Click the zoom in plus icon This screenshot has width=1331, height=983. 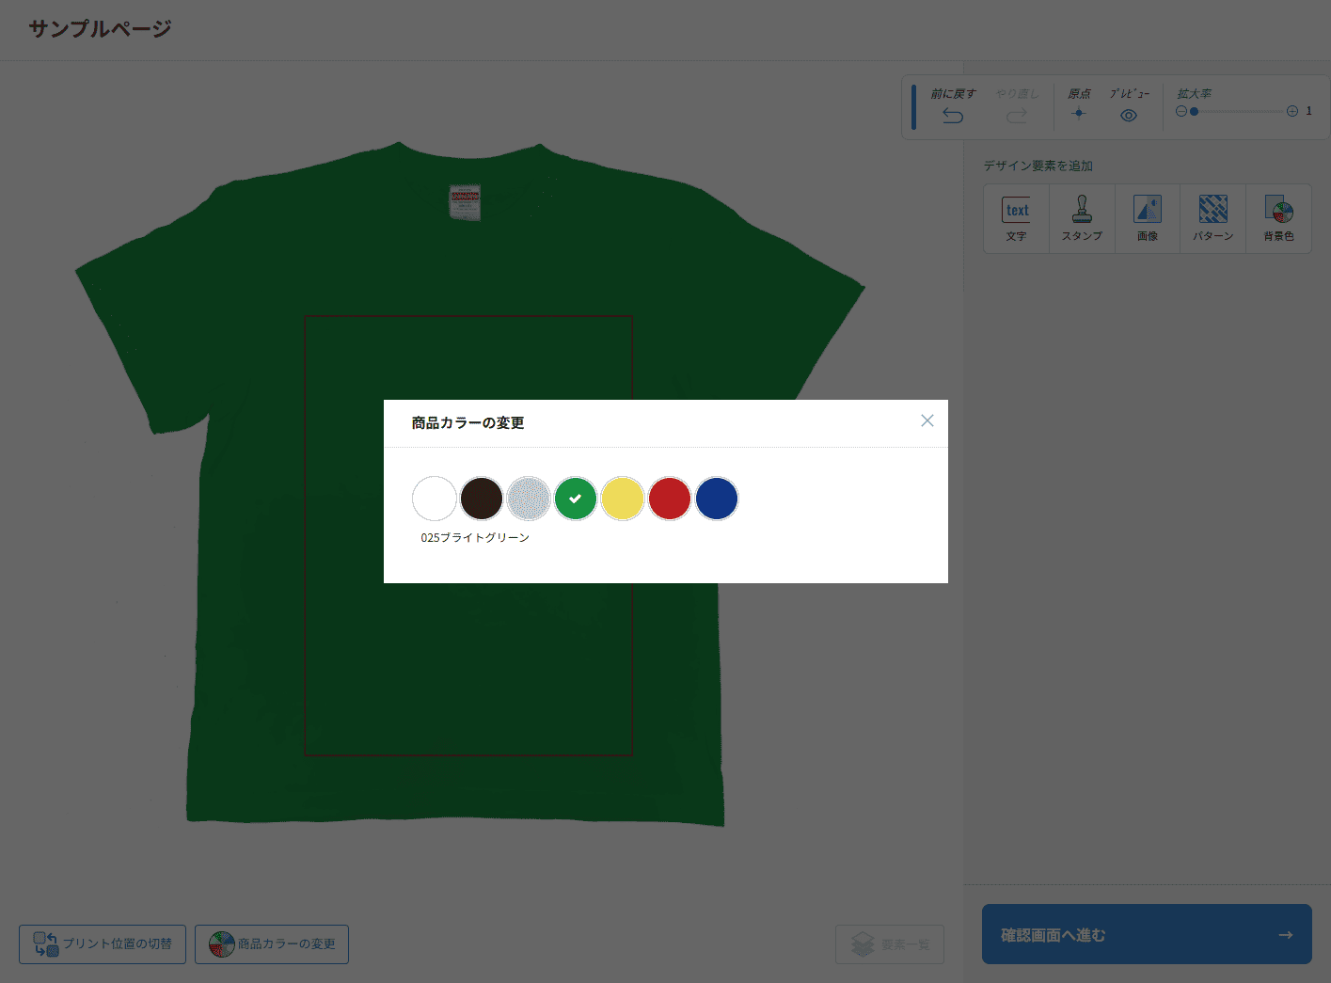click(1292, 111)
